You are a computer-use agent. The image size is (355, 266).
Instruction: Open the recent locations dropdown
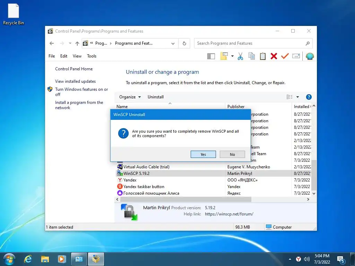70,43
